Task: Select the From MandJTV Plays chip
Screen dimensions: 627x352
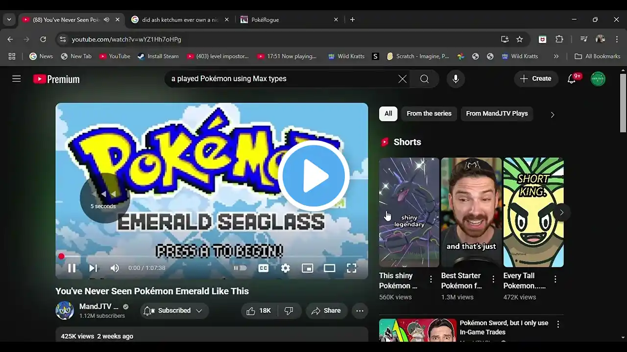Action: (x=497, y=113)
